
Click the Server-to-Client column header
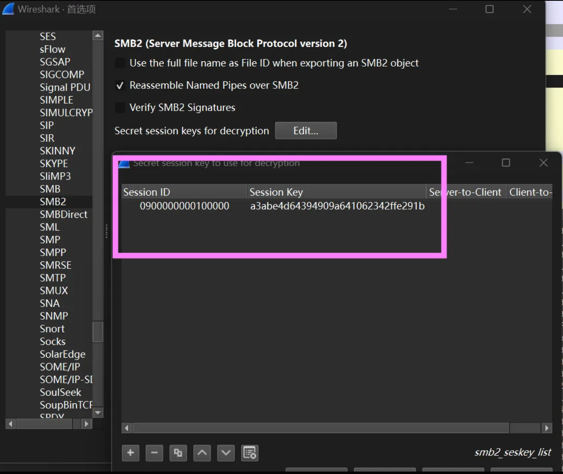[x=466, y=192]
